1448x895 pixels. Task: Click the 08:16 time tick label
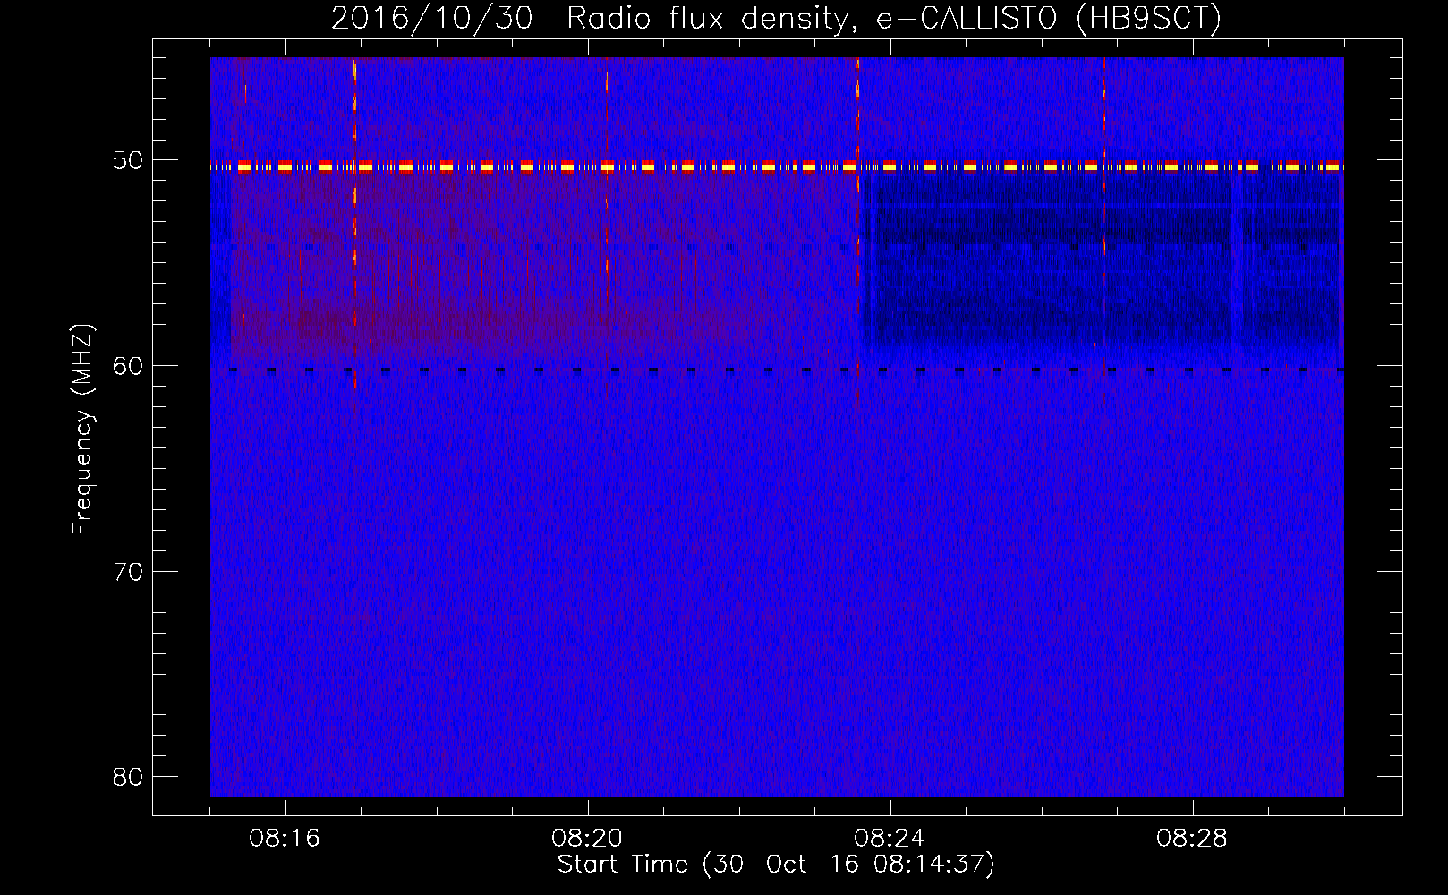285,839
